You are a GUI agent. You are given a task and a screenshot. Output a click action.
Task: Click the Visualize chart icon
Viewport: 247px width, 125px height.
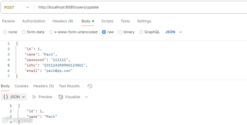(x=61, y=97)
